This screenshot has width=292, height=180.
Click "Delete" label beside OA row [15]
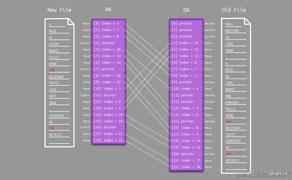[x=210, y=121]
